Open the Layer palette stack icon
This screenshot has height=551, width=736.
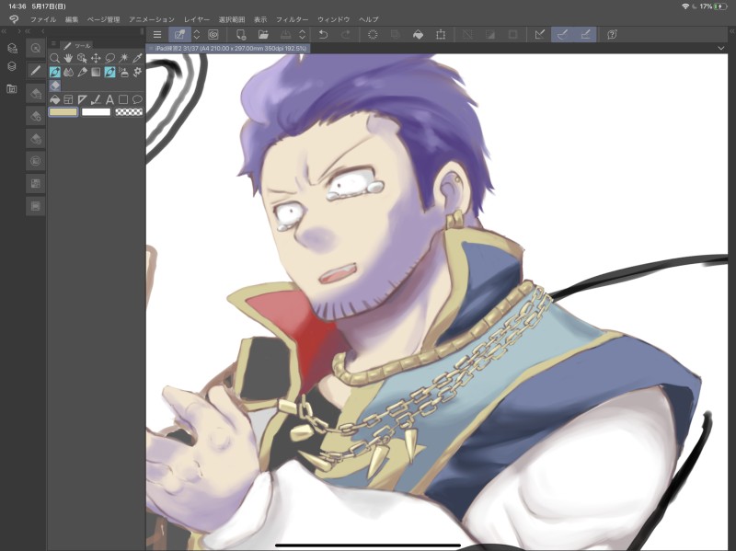12,66
